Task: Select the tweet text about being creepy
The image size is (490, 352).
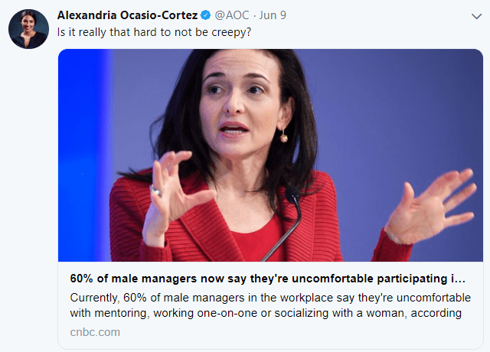Action: 154,32
